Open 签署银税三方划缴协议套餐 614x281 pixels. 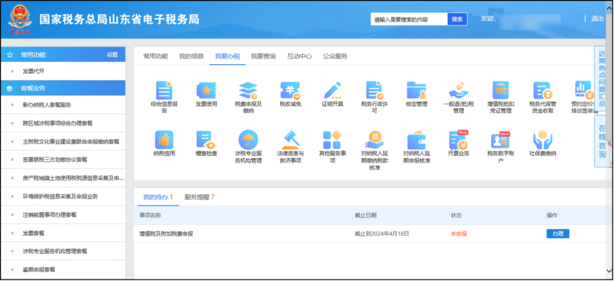point(55,160)
